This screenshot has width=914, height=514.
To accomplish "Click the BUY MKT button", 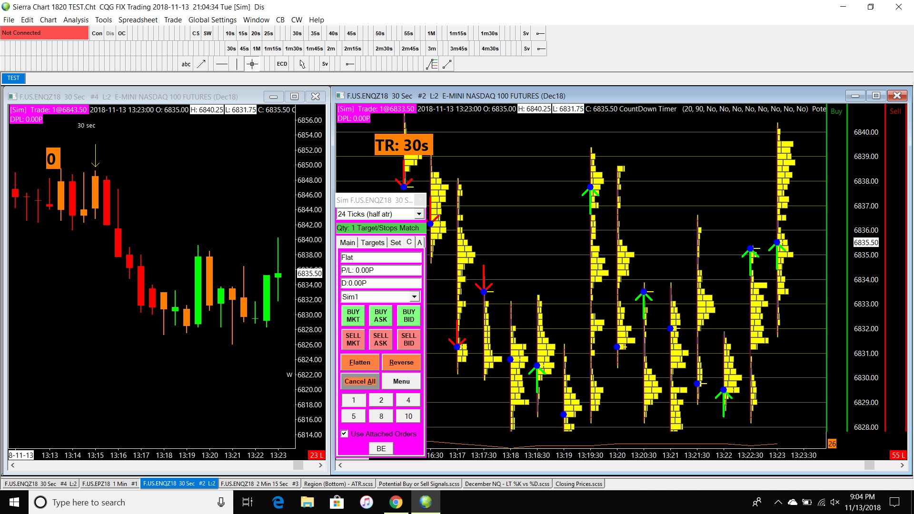I will click(353, 316).
